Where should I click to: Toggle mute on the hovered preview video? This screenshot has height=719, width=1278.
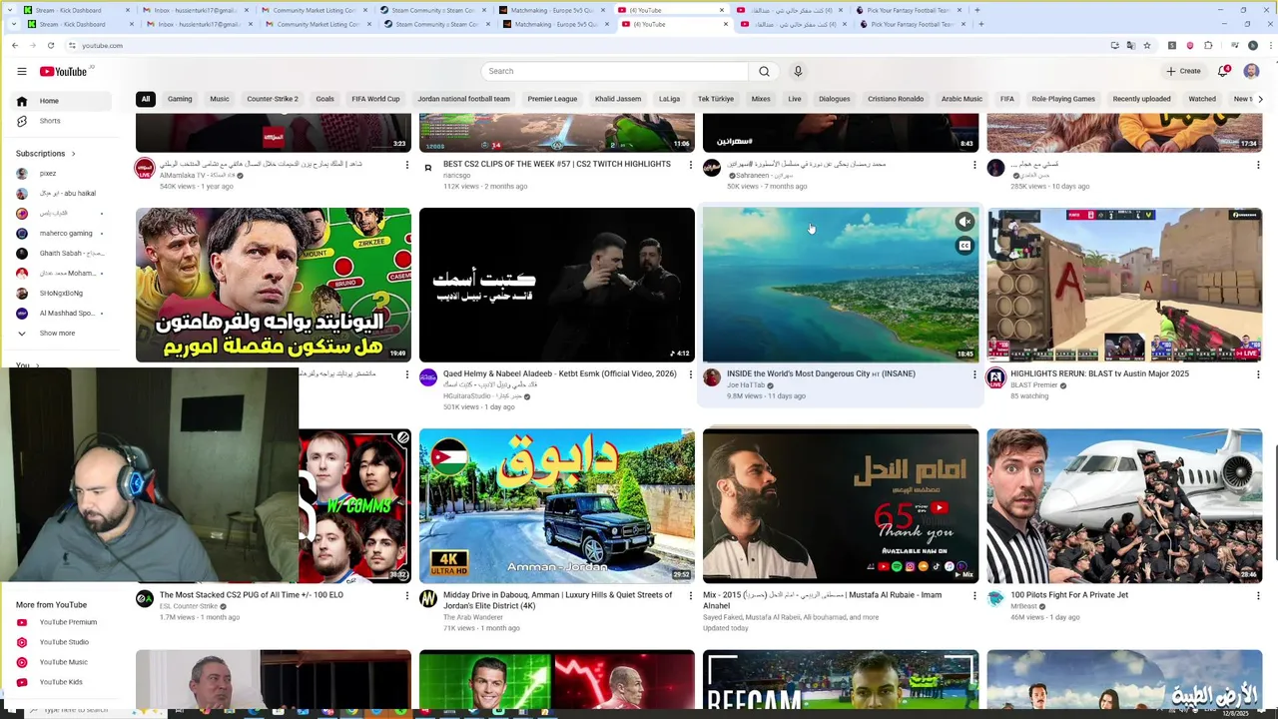coord(964,222)
